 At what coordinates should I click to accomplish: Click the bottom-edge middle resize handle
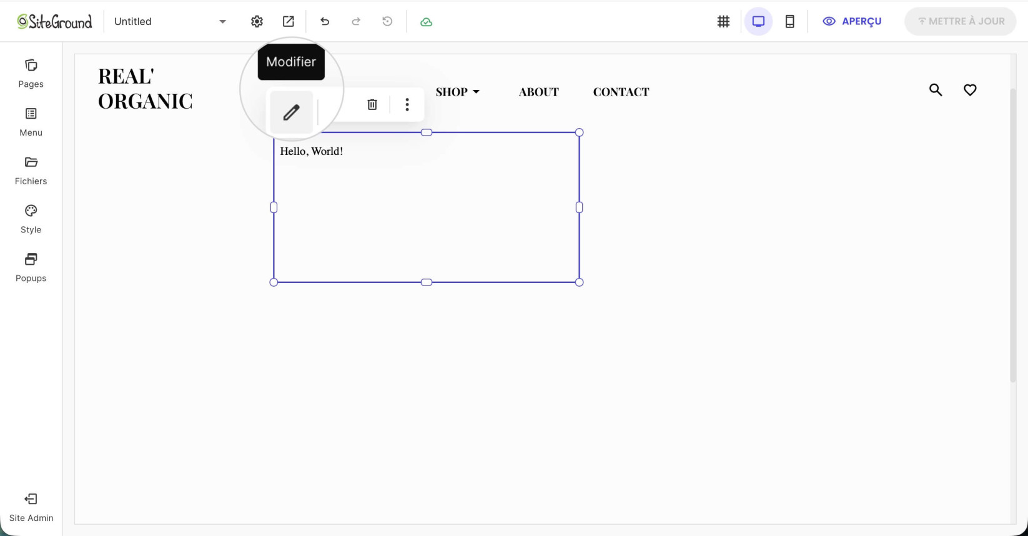click(427, 282)
